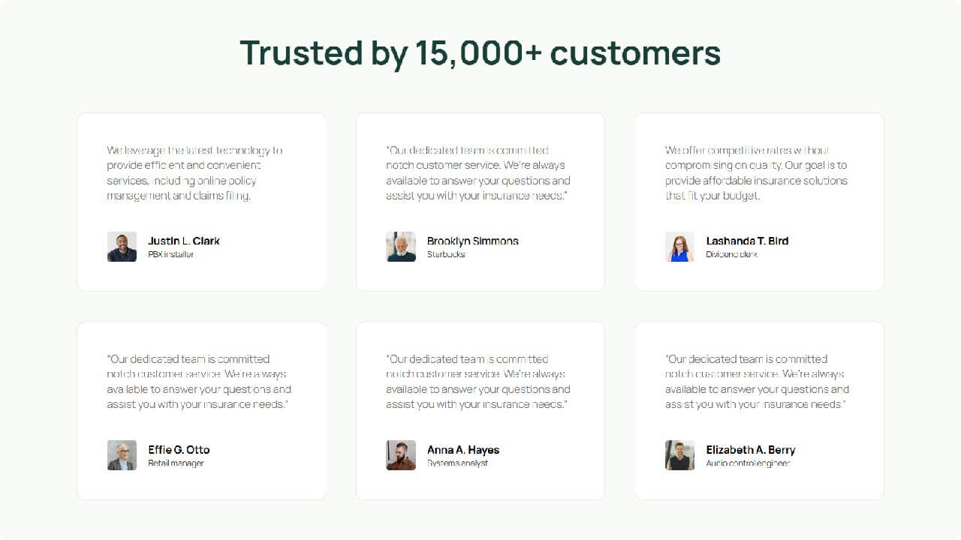
Task: Select Lashanda T. Bird's avatar image
Action: (x=679, y=247)
